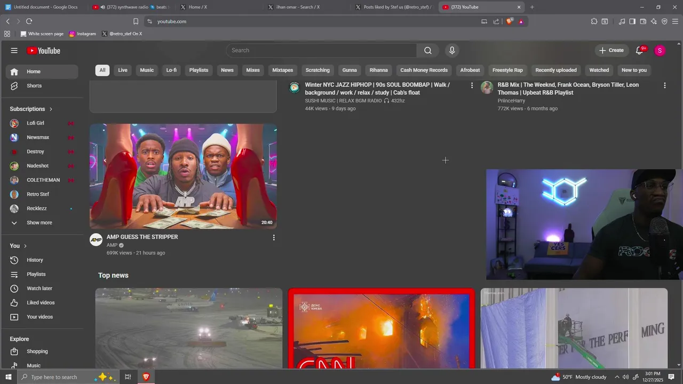The image size is (683, 384).
Task: Open Lofi Girl subscription channel
Action: coord(41,123)
